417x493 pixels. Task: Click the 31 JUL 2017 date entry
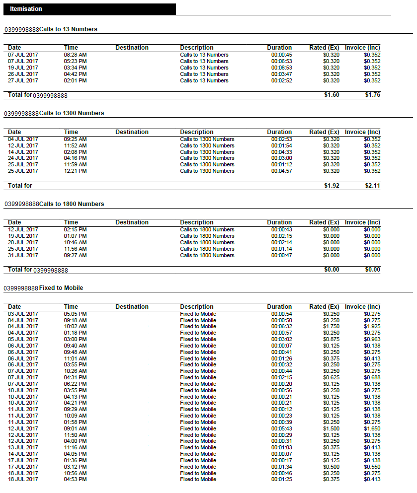tap(23, 255)
